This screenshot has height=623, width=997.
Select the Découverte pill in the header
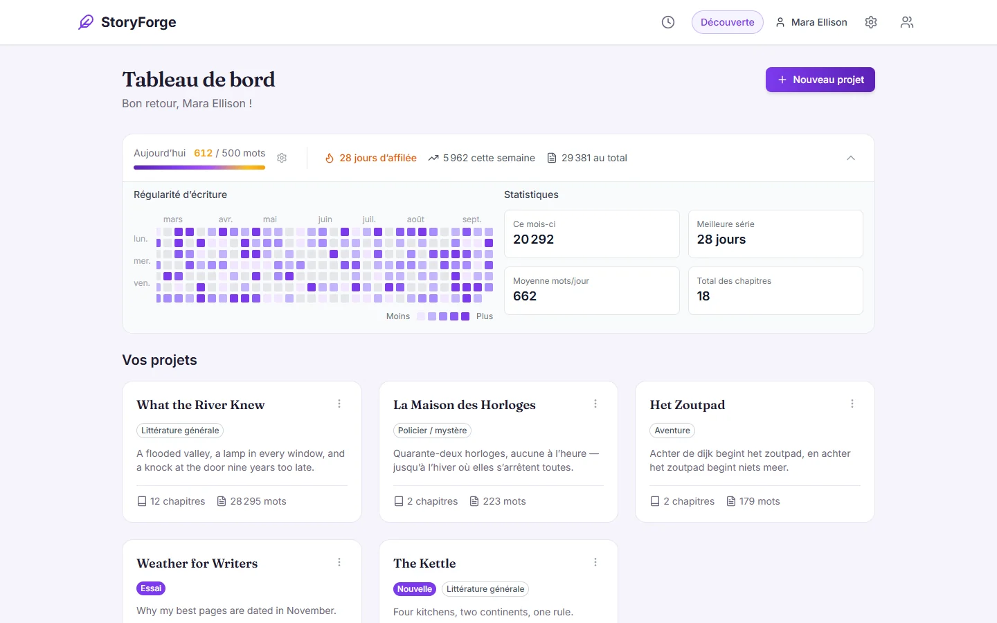tap(728, 22)
